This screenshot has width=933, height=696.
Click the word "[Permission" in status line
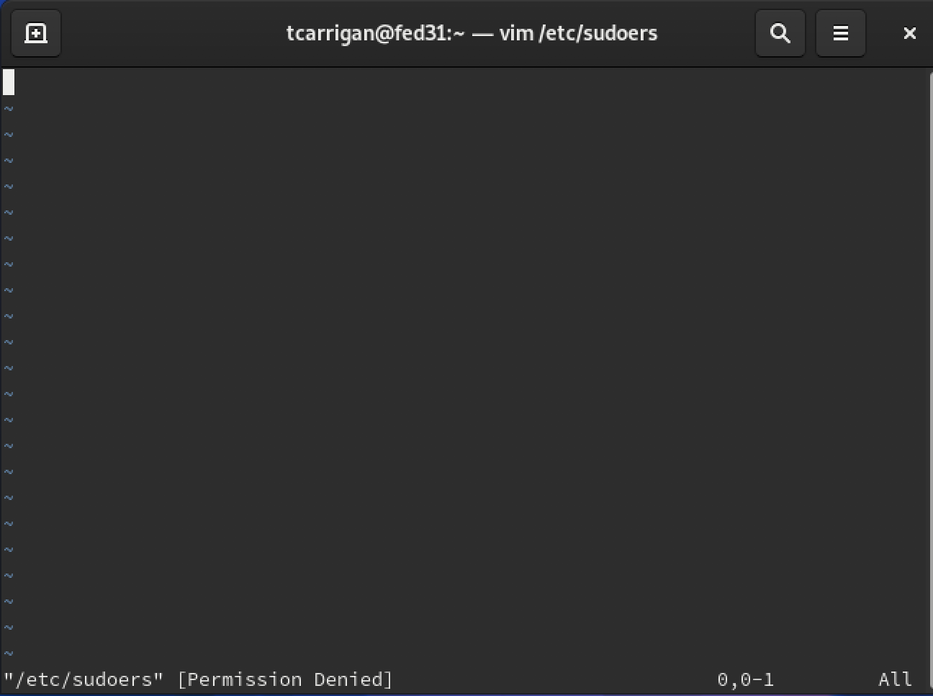(240, 679)
